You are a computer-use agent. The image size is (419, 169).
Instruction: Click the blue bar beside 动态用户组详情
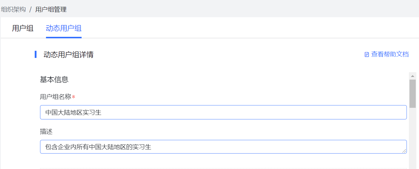(36, 54)
